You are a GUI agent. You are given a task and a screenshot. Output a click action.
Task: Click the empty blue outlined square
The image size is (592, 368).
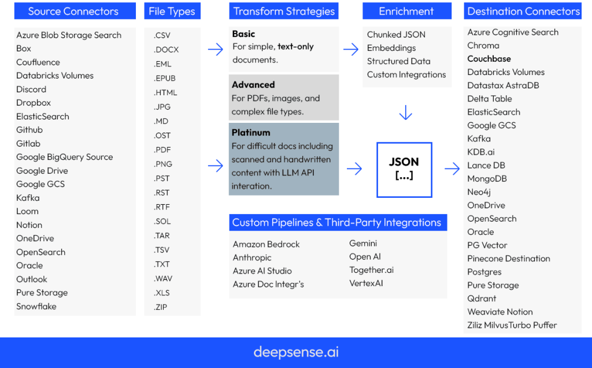pyautogui.click(x=404, y=170)
